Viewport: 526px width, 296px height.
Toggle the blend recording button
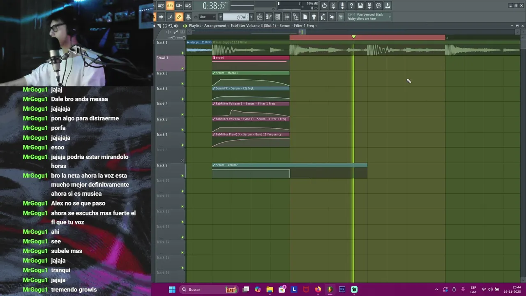point(179,6)
